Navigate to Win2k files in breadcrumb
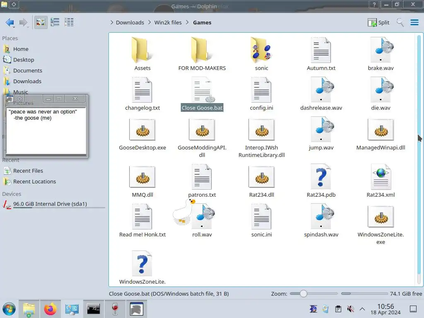Viewport: 424px width, 318px height. pyautogui.click(x=168, y=22)
